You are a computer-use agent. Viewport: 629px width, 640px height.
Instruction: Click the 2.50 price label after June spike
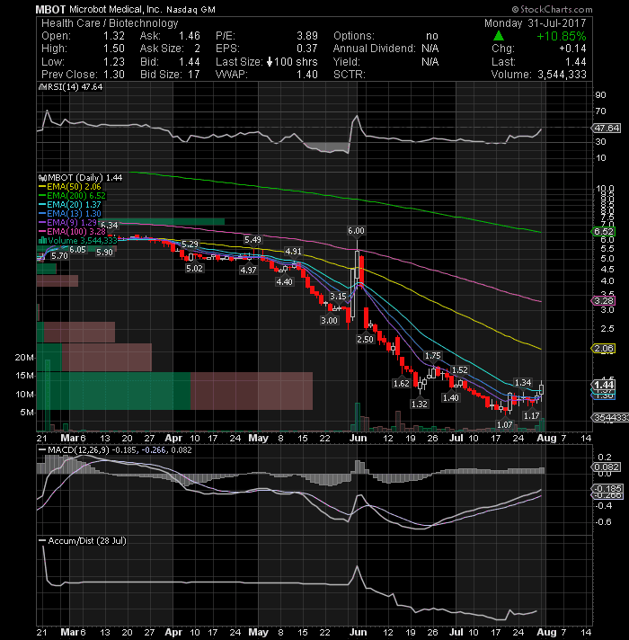point(365,339)
